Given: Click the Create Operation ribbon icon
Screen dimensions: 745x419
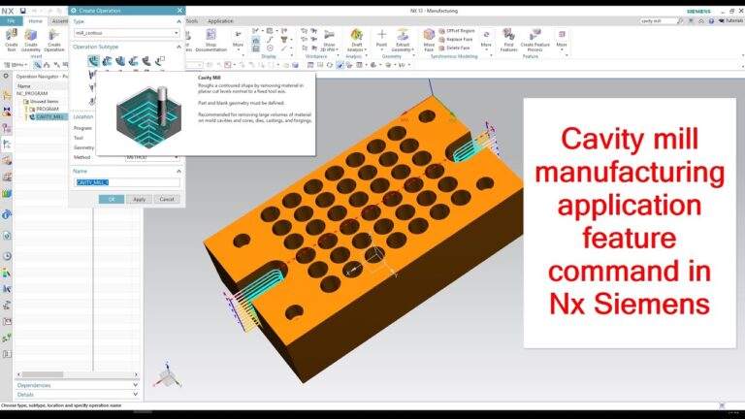Looking at the screenshot, I should pos(54,40).
